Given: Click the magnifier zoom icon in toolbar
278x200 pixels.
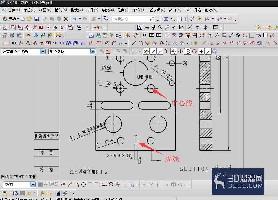Looking at the screenshot, I should 161,27.
